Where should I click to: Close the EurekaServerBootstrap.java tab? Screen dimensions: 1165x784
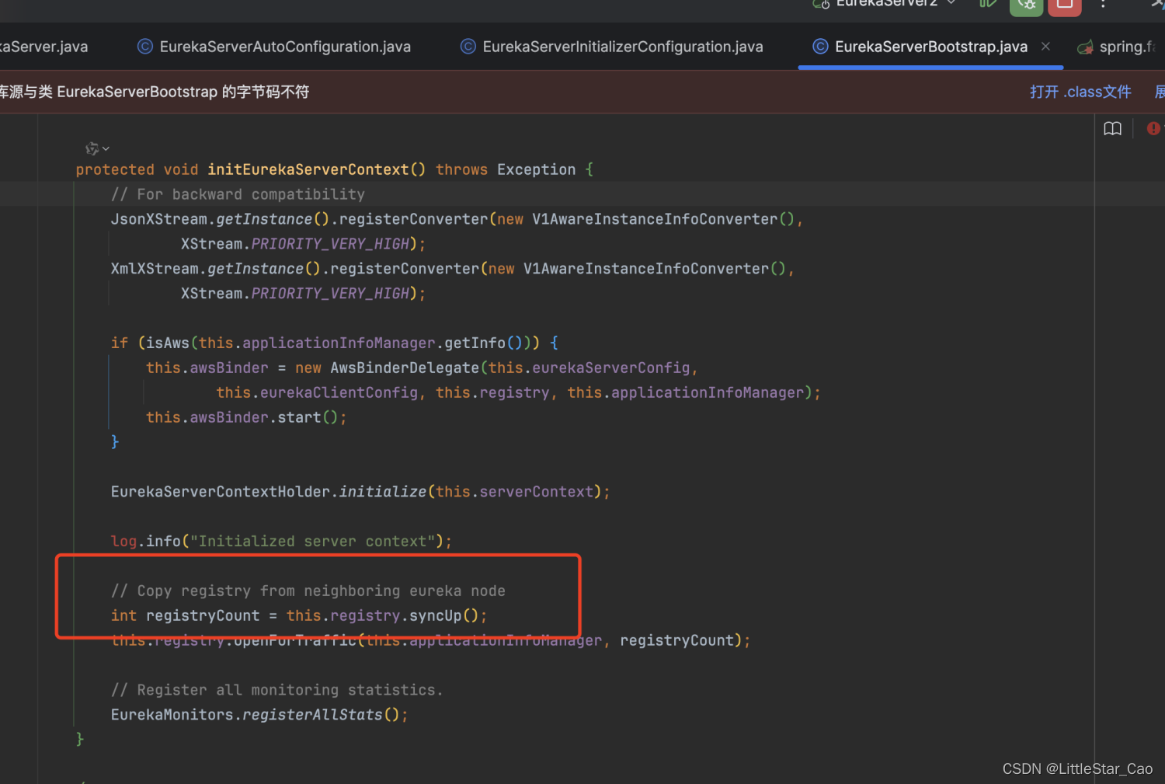click(x=1046, y=47)
